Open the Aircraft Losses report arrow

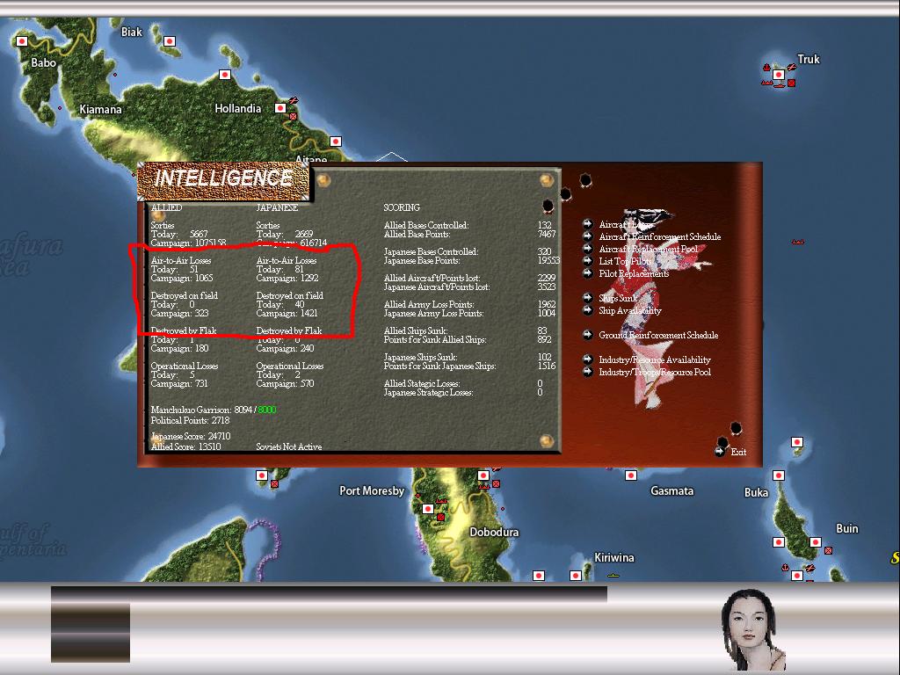pos(587,224)
